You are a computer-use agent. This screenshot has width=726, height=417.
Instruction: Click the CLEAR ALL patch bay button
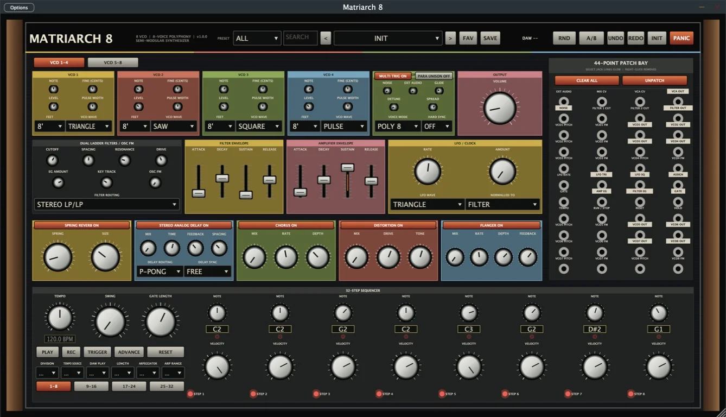pos(587,80)
